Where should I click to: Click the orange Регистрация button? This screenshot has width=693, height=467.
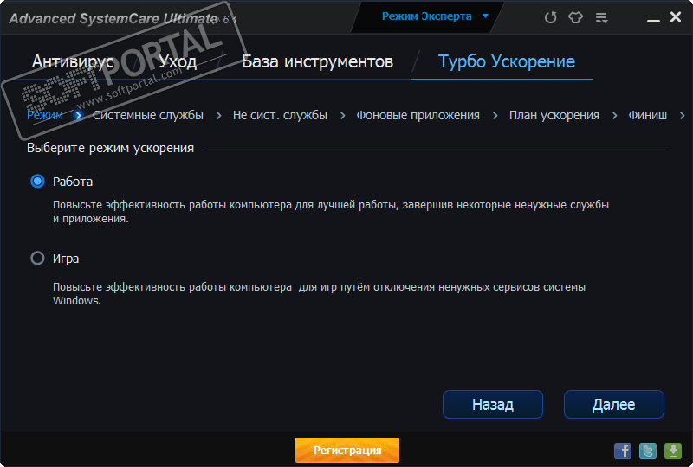coord(347,451)
